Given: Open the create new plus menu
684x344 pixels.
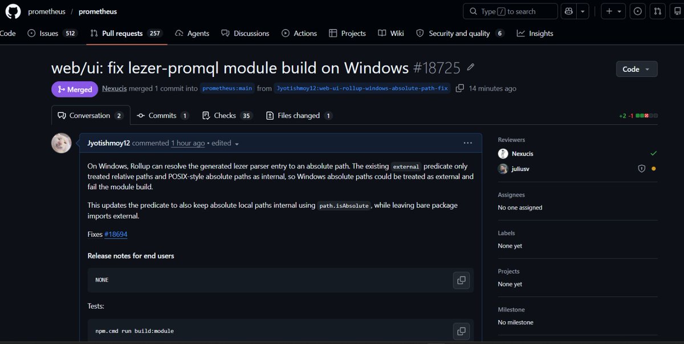Looking at the screenshot, I should 613,11.
